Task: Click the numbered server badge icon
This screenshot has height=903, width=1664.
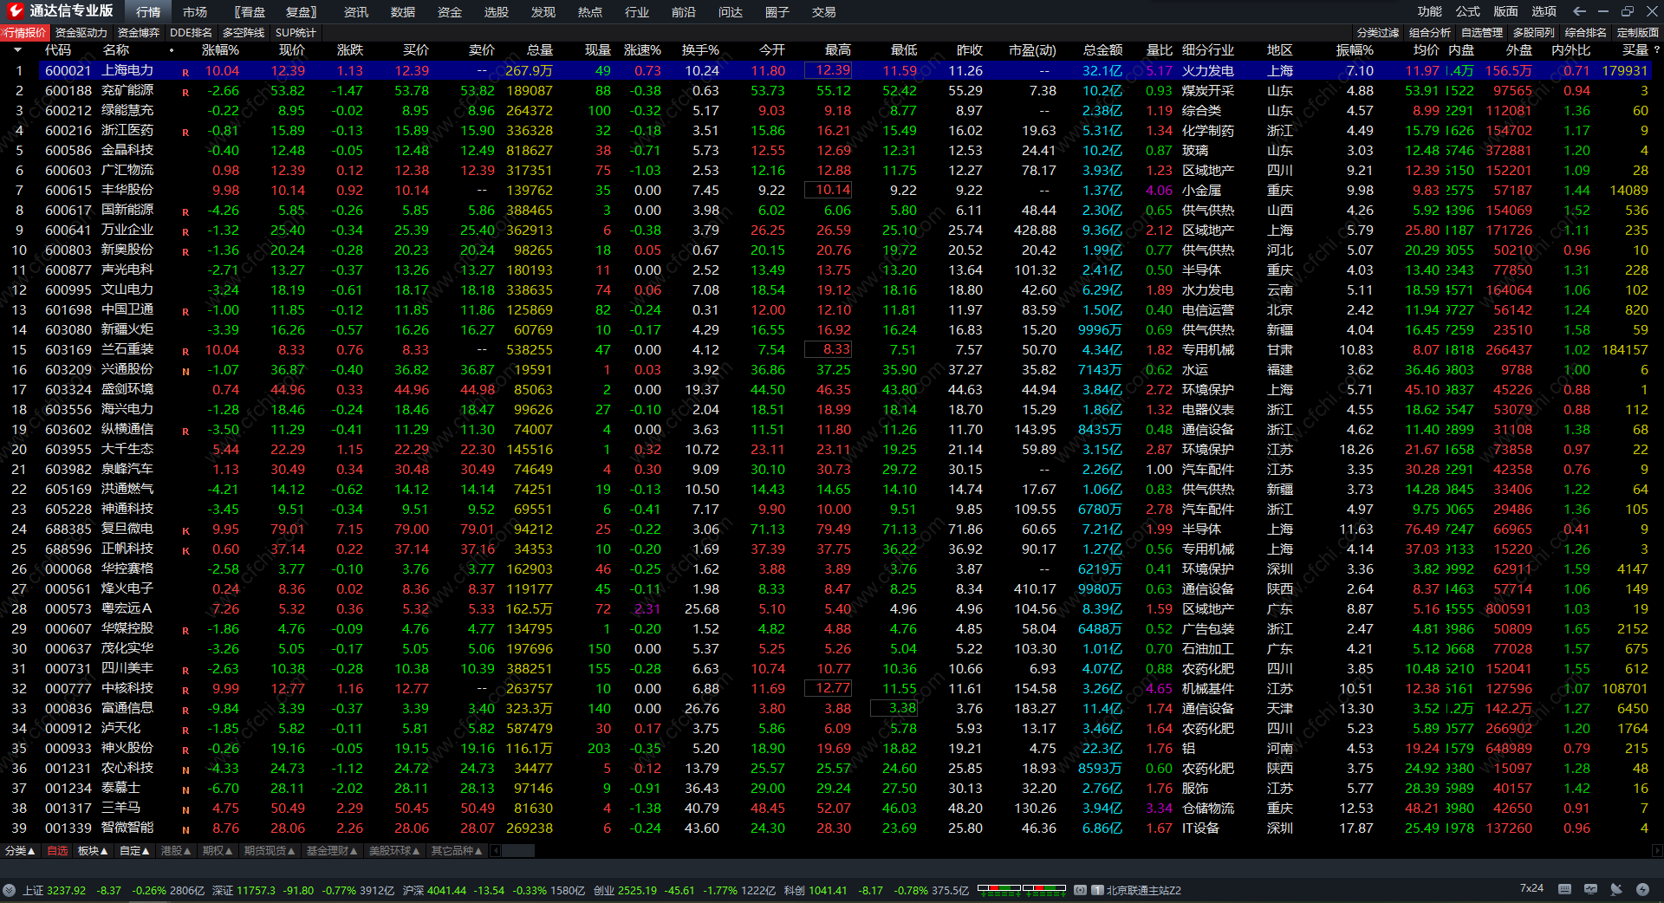Action: pyautogui.click(x=1097, y=890)
